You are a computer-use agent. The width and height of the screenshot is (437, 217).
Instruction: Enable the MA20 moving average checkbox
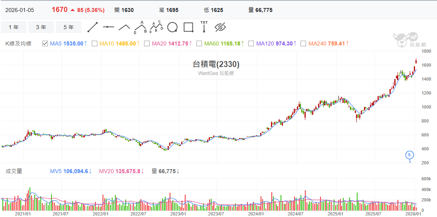147,43
